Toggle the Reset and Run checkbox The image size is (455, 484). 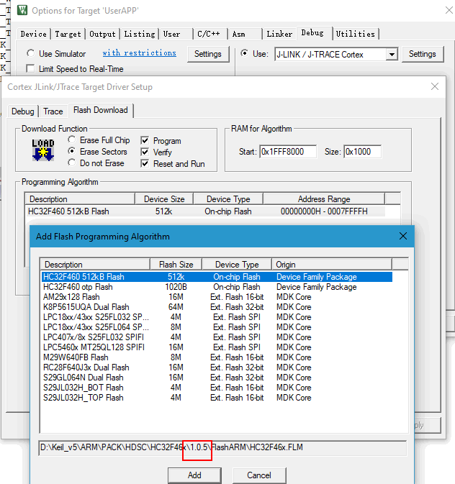[x=145, y=163]
